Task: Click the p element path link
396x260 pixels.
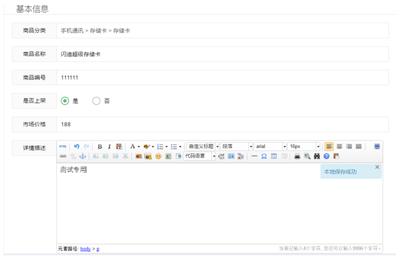Action: pyautogui.click(x=98, y=249)
